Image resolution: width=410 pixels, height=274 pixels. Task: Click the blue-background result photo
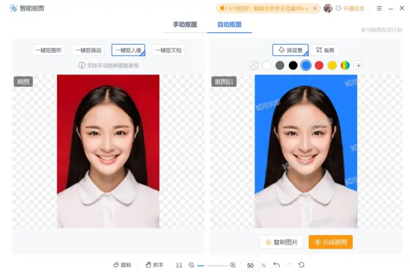306,152
